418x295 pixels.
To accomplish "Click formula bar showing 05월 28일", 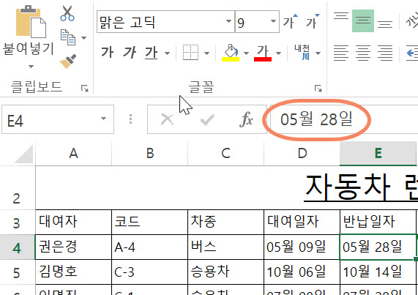I will pos(344,119).
